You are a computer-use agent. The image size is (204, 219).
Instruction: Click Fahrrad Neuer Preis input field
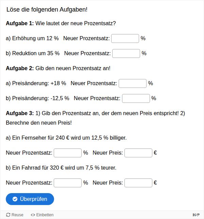pyautogui.click(x=138, y=183)
